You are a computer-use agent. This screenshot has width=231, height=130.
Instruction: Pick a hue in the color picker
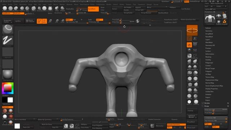(x=8, y=88)
